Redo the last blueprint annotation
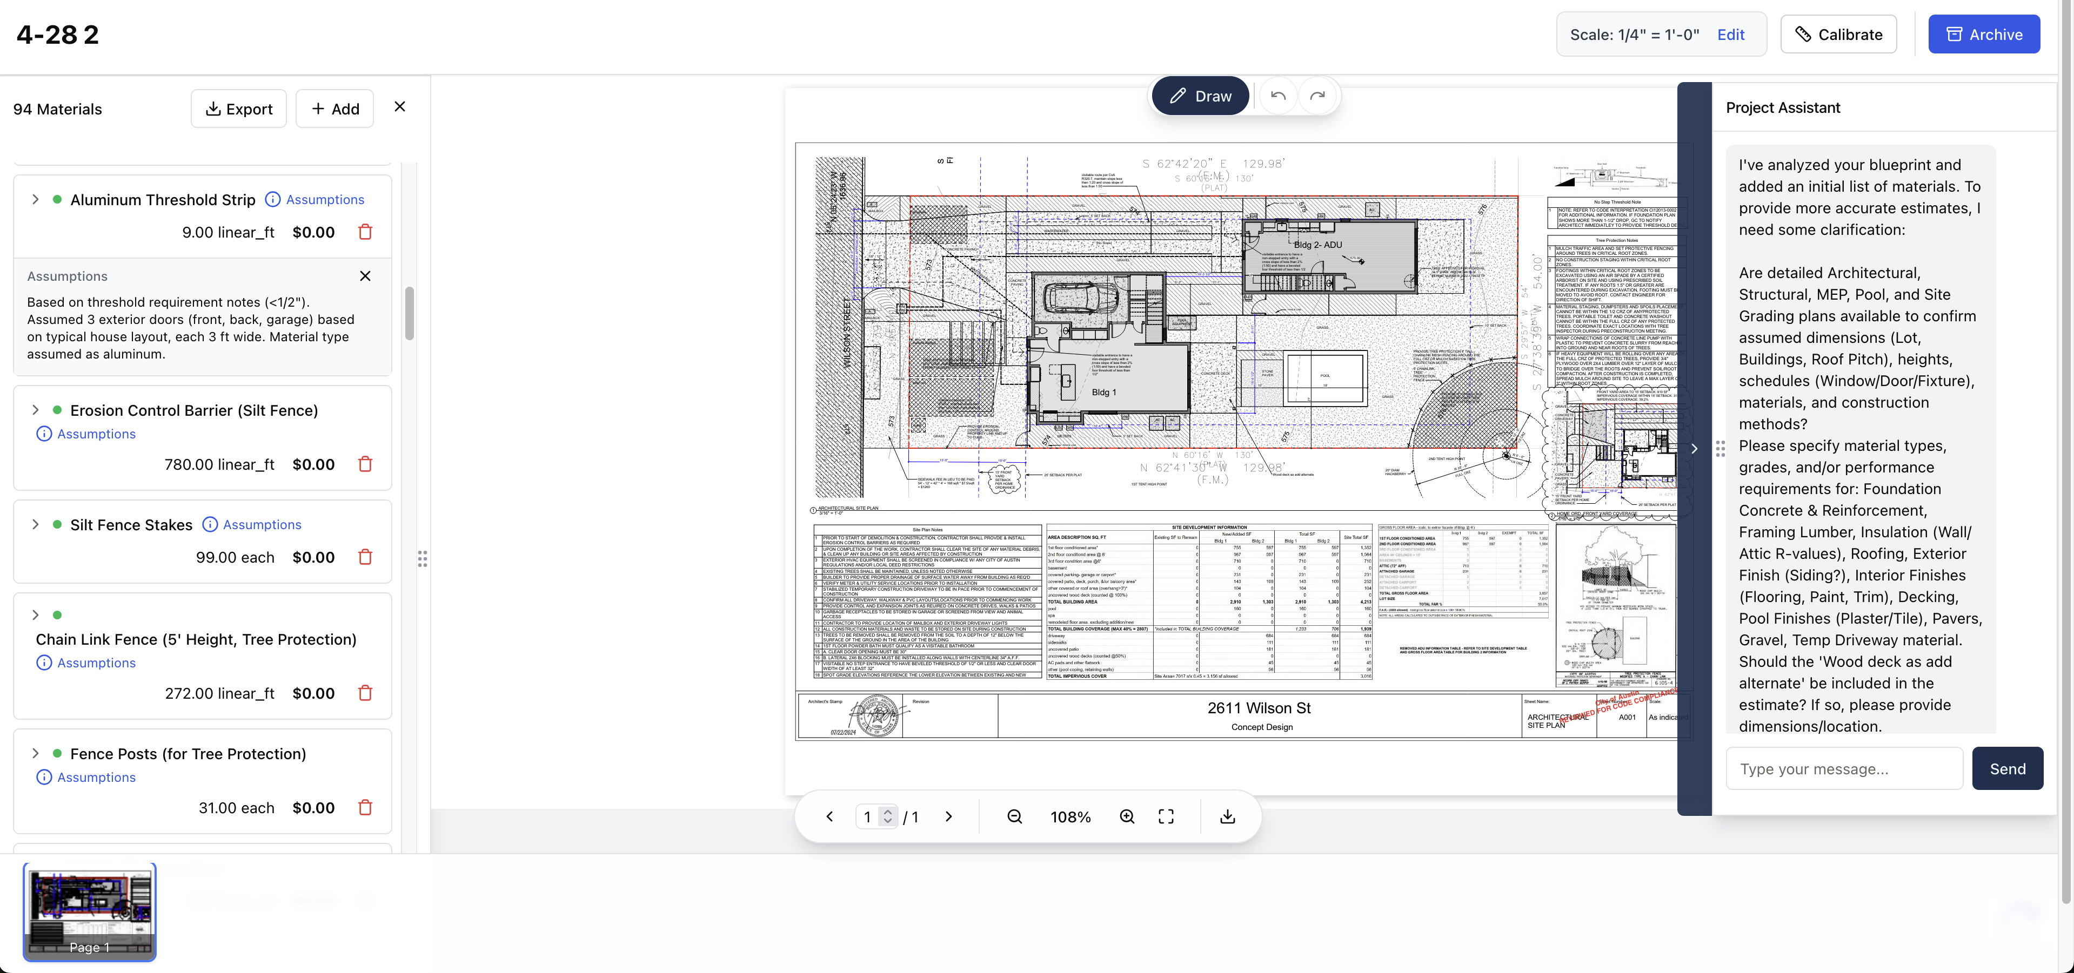 1318,95
